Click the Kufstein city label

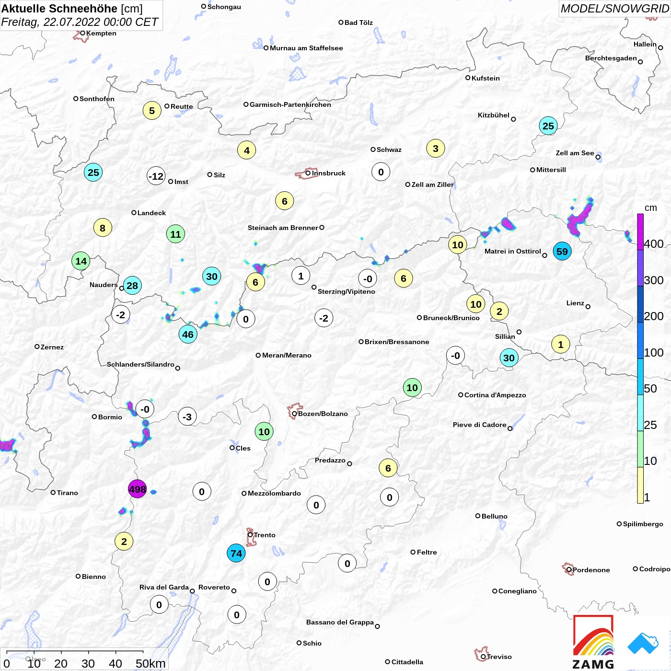[486, 78]
